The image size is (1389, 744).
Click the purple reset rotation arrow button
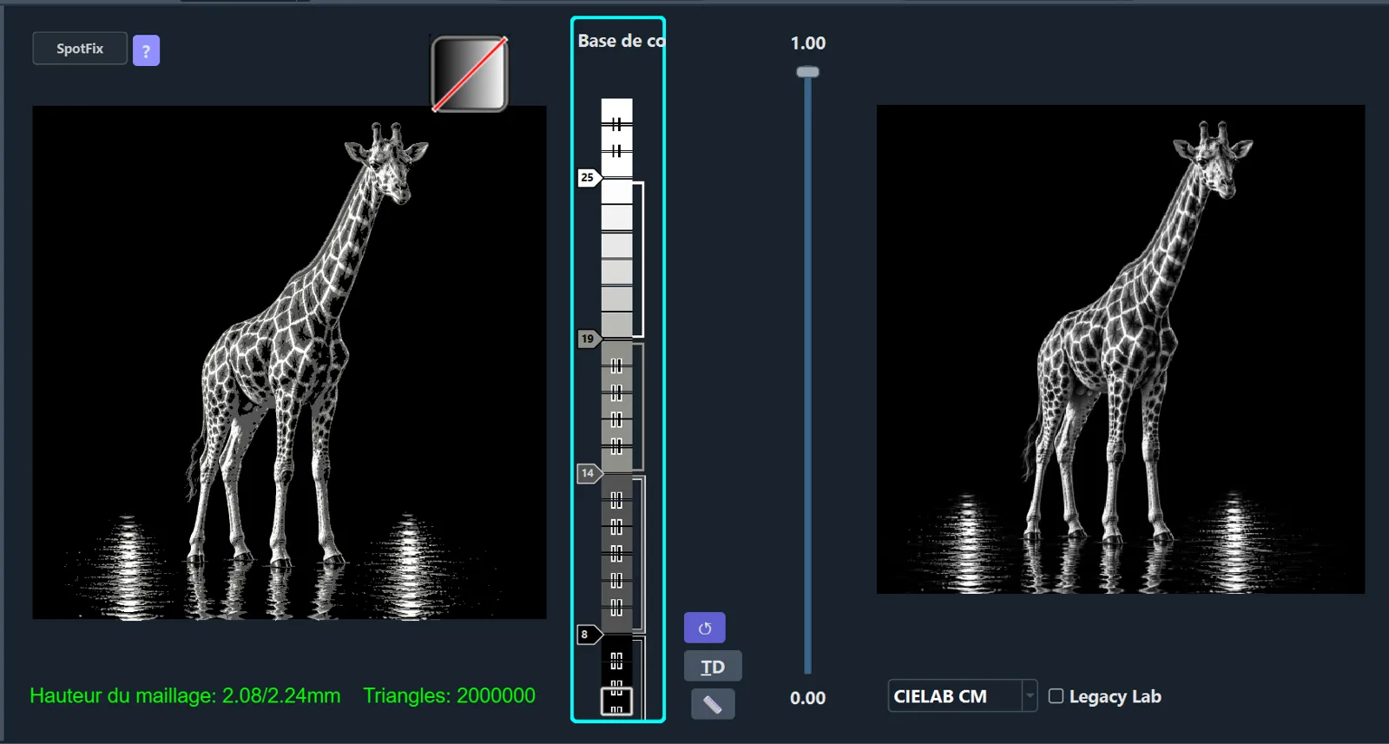tap(704, 628)
